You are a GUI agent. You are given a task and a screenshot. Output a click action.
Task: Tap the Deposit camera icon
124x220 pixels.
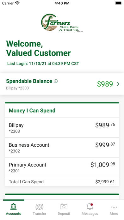pos(64,206)
